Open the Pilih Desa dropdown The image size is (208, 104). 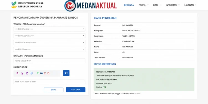point(49,49)
